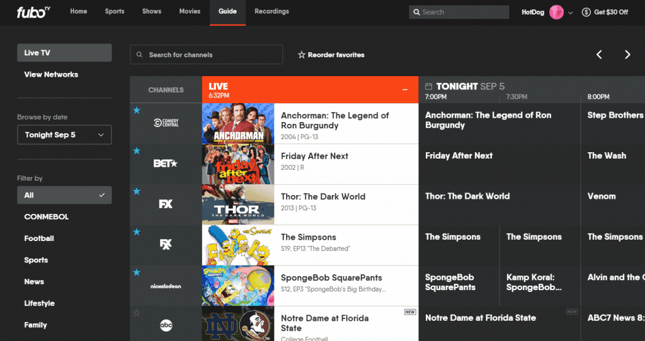Viewport: 645px width, 341px height.
Task: Switch to the Recordings tab
Action: pos(271,11)
